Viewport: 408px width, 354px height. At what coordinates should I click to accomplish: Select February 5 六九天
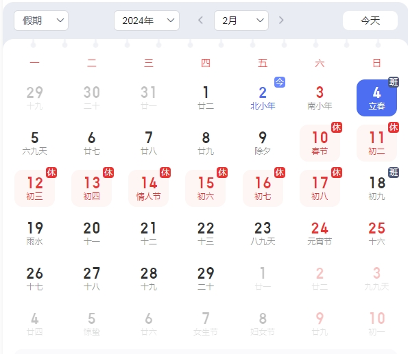point(34,143)
